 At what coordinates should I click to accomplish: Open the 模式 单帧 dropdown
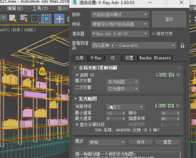[107, 142]
